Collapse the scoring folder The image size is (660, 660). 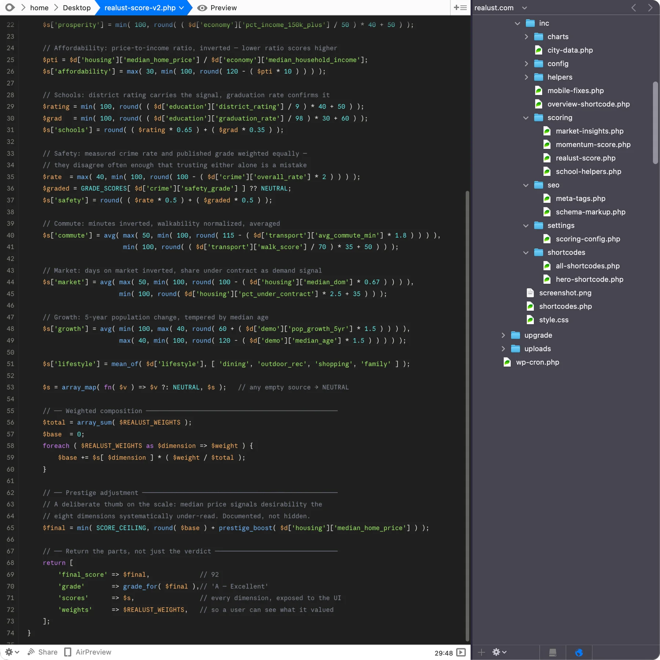(x=526, y=118)
